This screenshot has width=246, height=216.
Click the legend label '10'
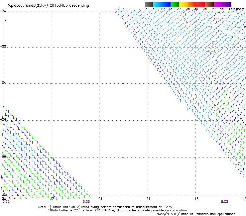tap(163, 9)
